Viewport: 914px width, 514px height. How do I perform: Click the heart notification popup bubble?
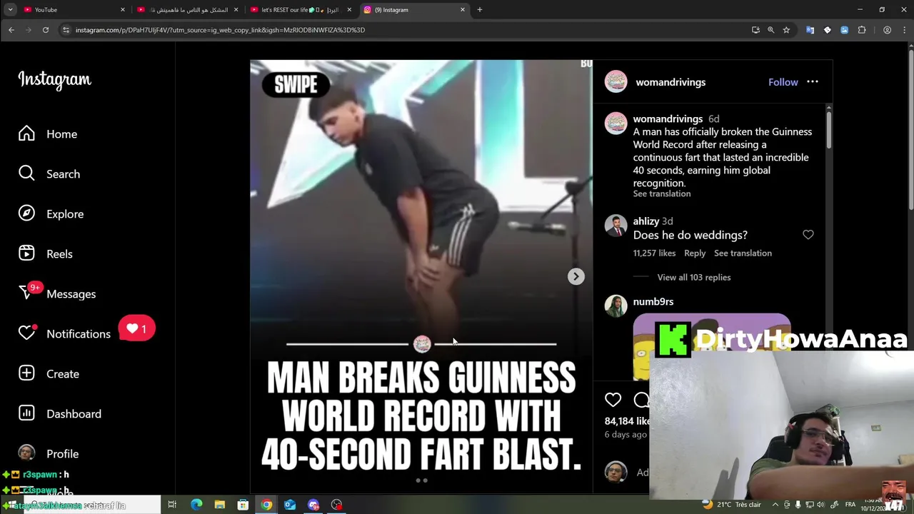point(136,329)
